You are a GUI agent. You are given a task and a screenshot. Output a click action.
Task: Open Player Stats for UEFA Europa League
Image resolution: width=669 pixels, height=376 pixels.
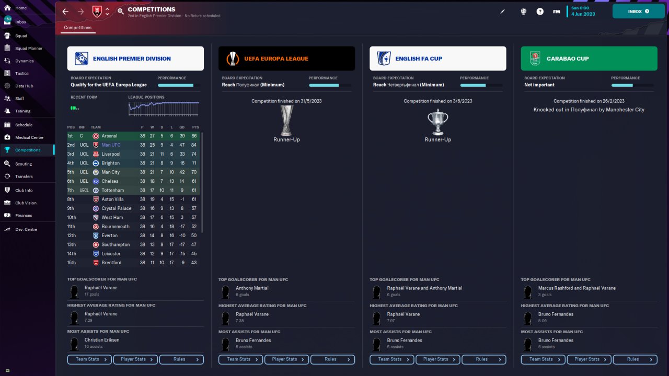(287, 359)
